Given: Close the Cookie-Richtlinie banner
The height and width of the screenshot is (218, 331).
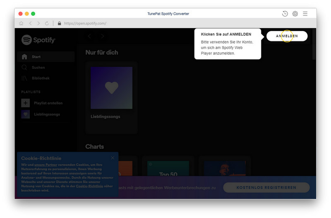Looking at the screenshot, I should tap(113, 158).
